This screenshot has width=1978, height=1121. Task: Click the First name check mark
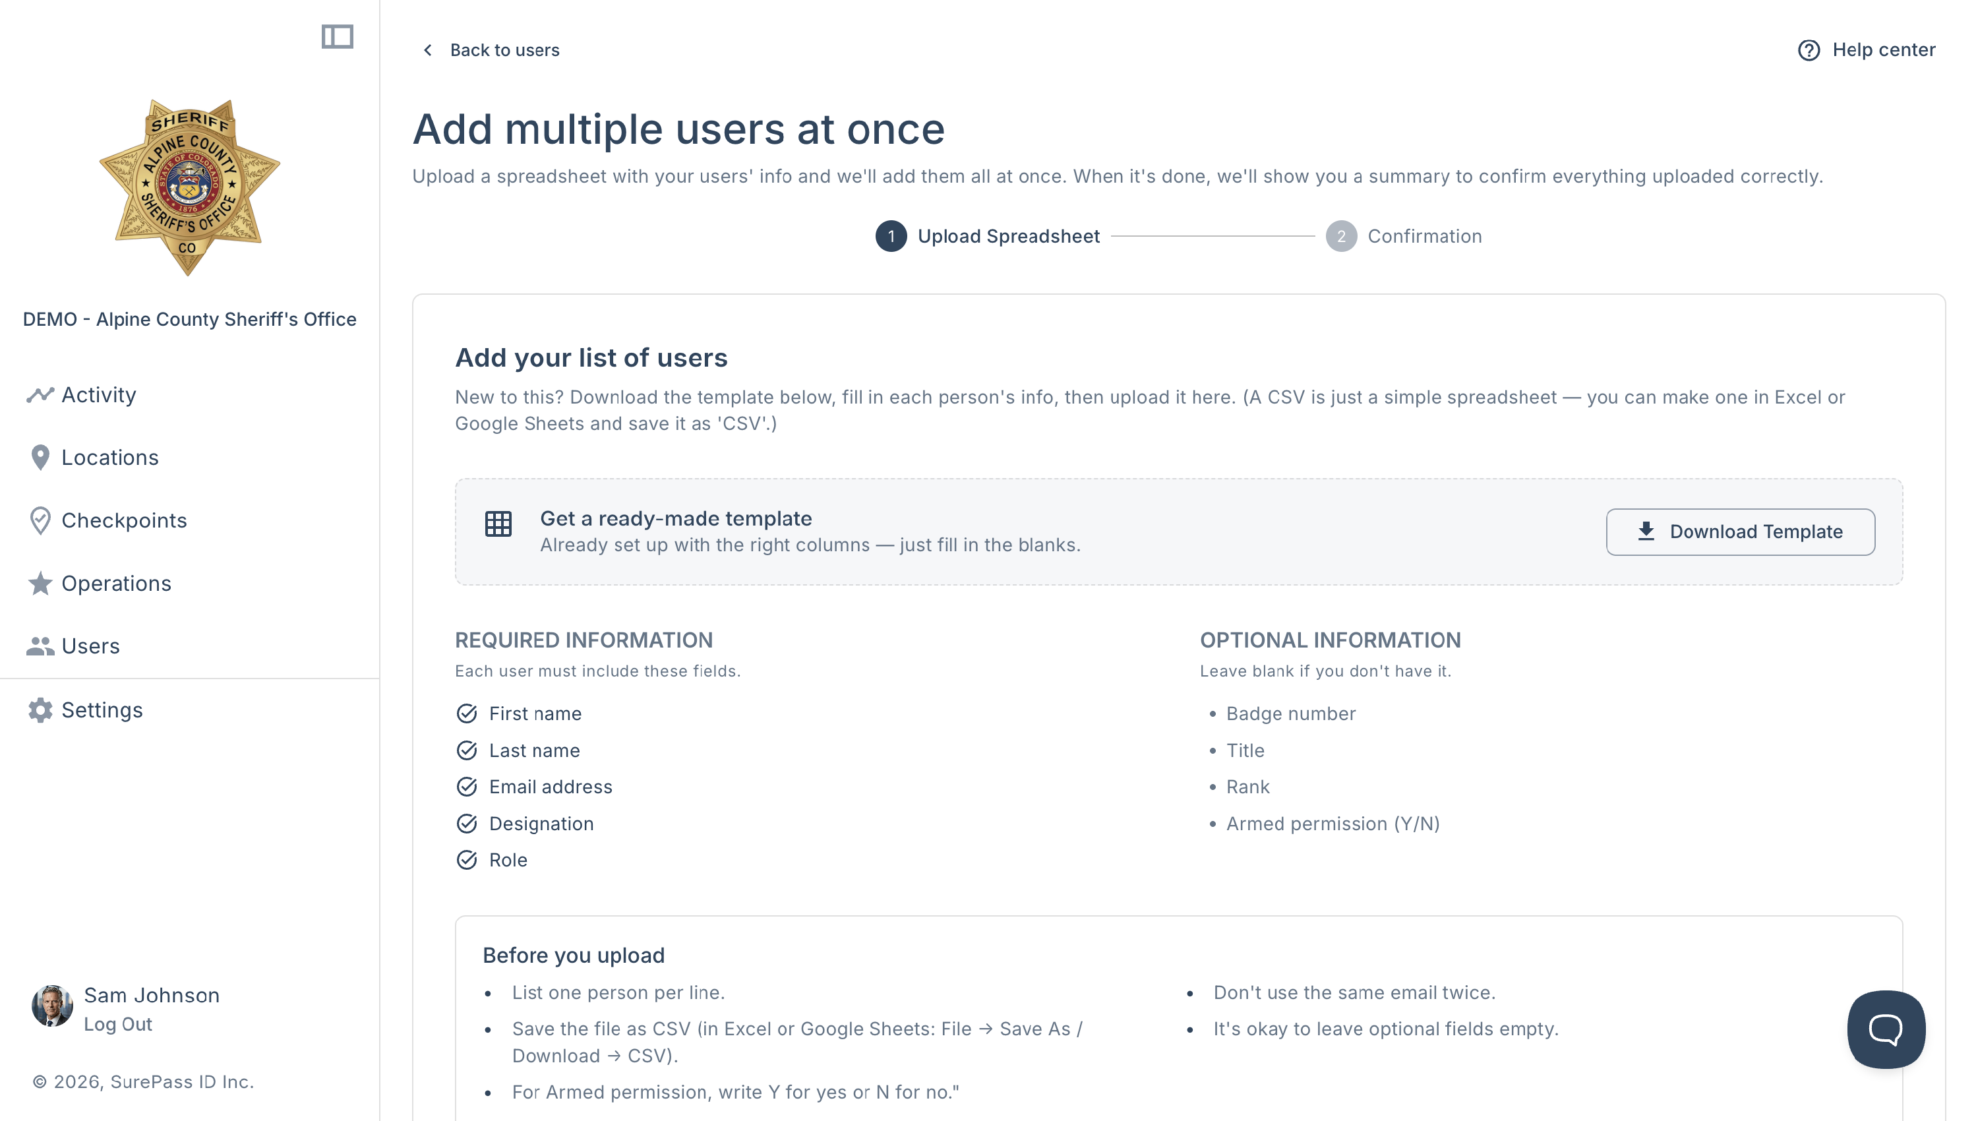[x=466, y=713]
